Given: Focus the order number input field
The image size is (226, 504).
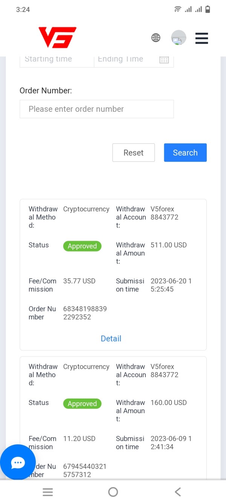Looking at the screenshot, I should pyautogui.click(x=96, y=109).
